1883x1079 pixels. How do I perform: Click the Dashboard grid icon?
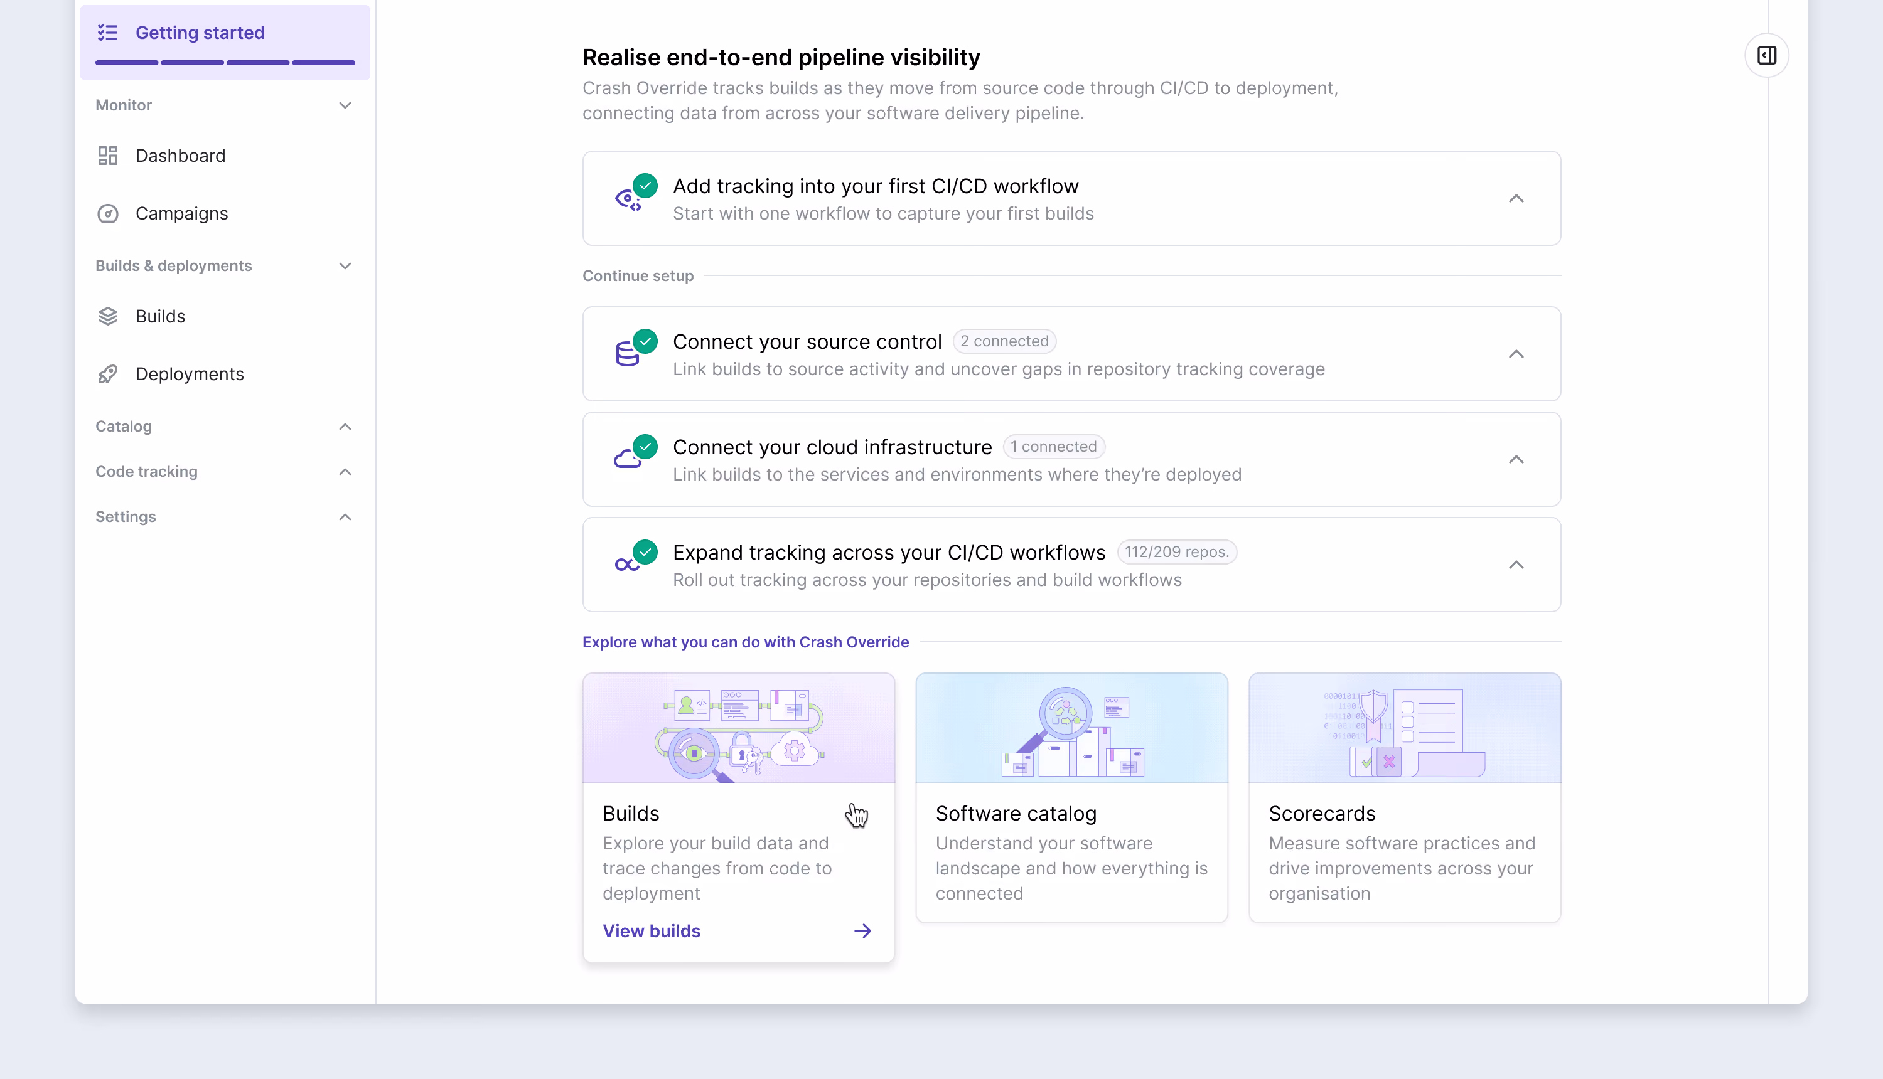107,156
